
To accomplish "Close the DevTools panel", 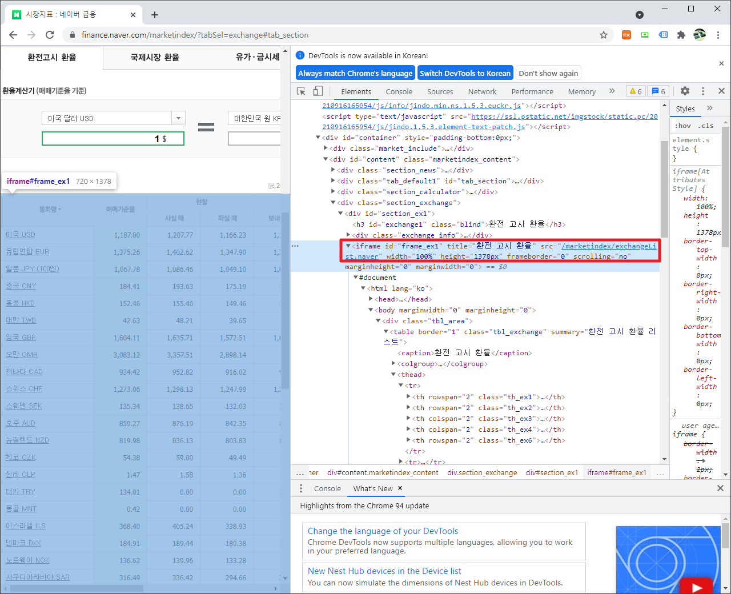I will click(x=721, y=91).
